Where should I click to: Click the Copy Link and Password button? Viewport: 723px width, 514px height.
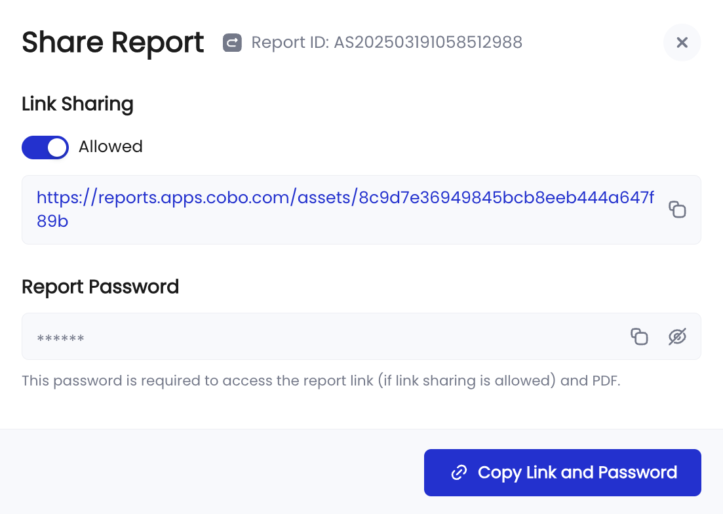tap(562, 473)
